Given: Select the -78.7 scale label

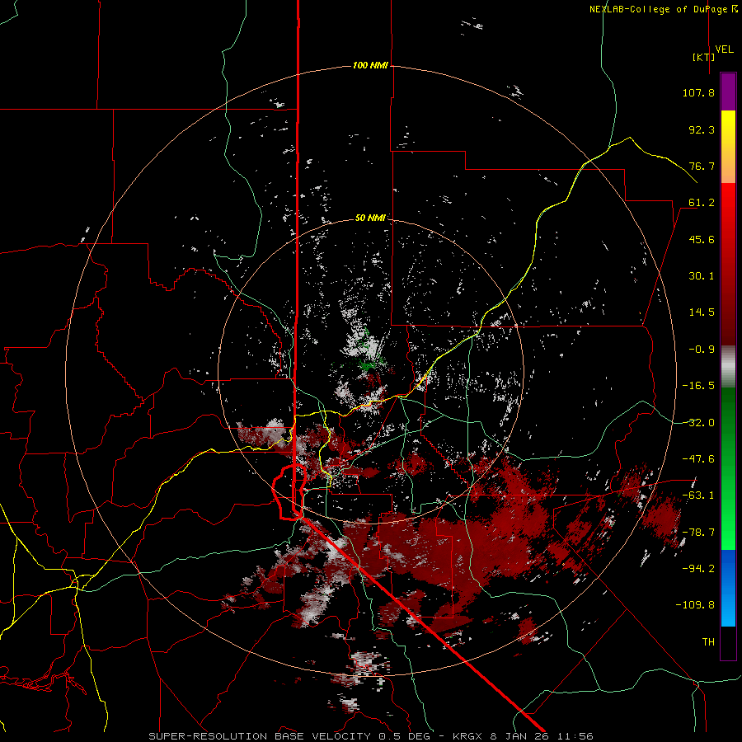Looking at the screenshot, I should pos(698,533).
